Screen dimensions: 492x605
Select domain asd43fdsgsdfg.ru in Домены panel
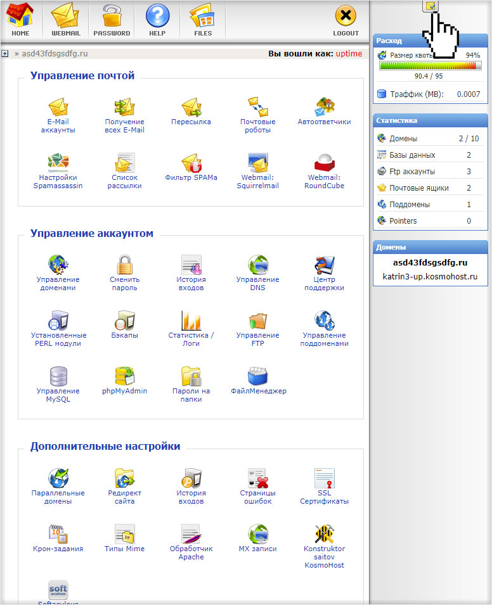click(x=430, y=263)
